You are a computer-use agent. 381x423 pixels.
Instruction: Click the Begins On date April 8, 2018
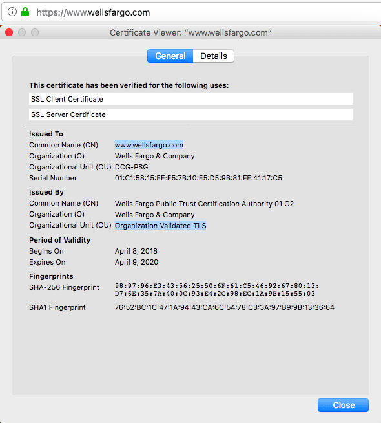pyautogui.click(x=136, y=251)
